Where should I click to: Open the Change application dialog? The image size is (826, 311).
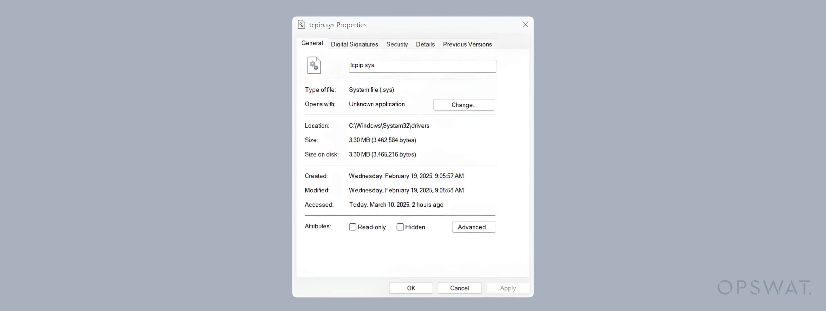tap(464, 105)
